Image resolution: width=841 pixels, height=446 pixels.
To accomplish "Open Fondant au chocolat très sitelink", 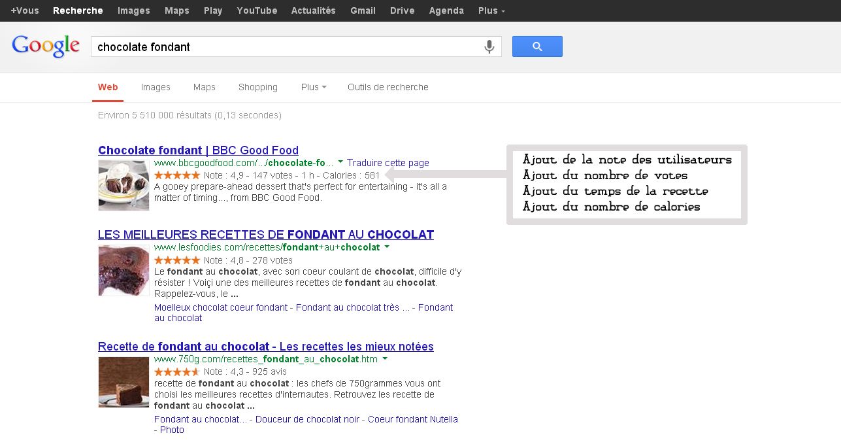I will [353, 307].
